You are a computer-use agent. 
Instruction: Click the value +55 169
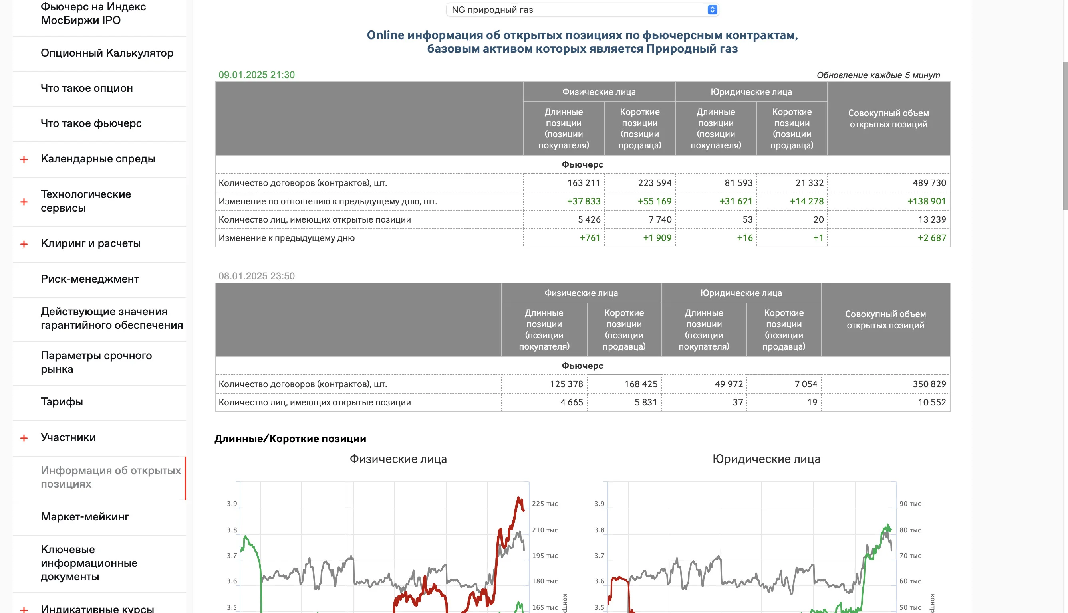[x=654, y=202]
